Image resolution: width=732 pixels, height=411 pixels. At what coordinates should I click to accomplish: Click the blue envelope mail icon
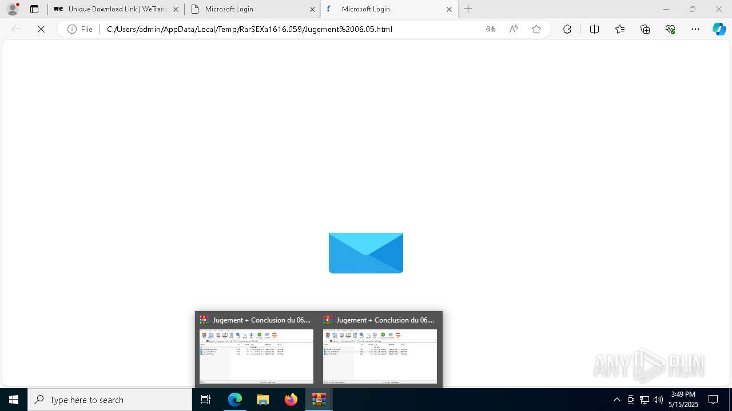pos(366,253)
